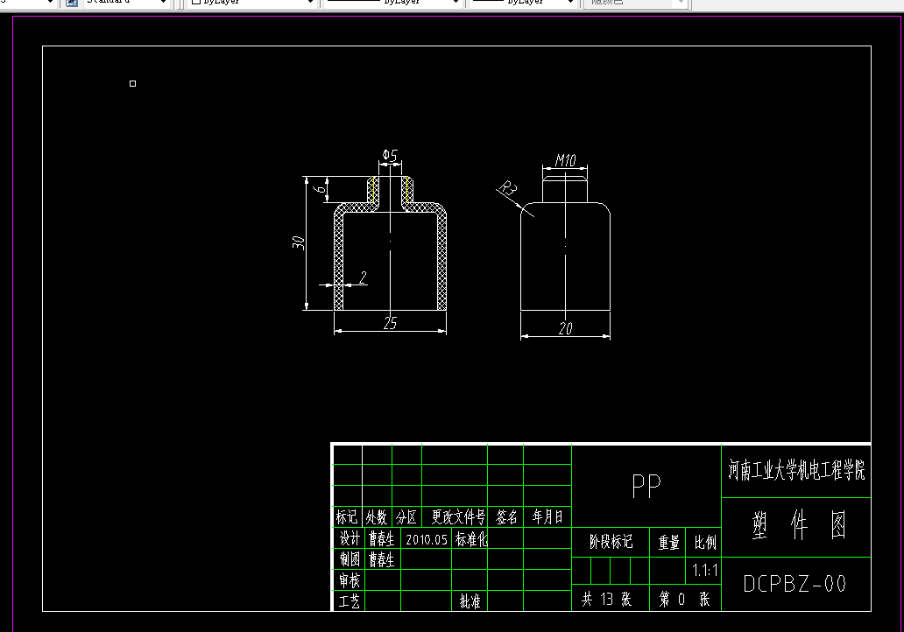Screen dimensions: 904x632
Task: Select the 审核 row label
Action: pyautogui.click(x=350, y=580)
